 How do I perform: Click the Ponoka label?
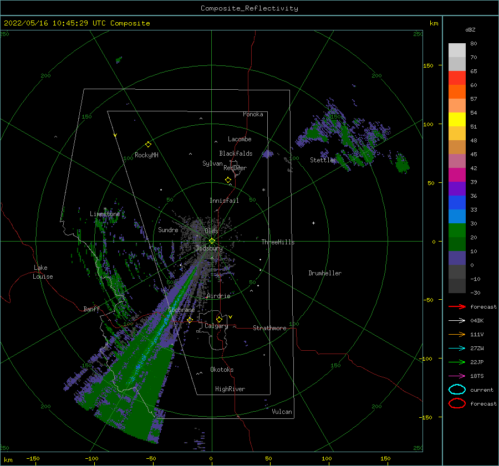(x=253, y=114)
